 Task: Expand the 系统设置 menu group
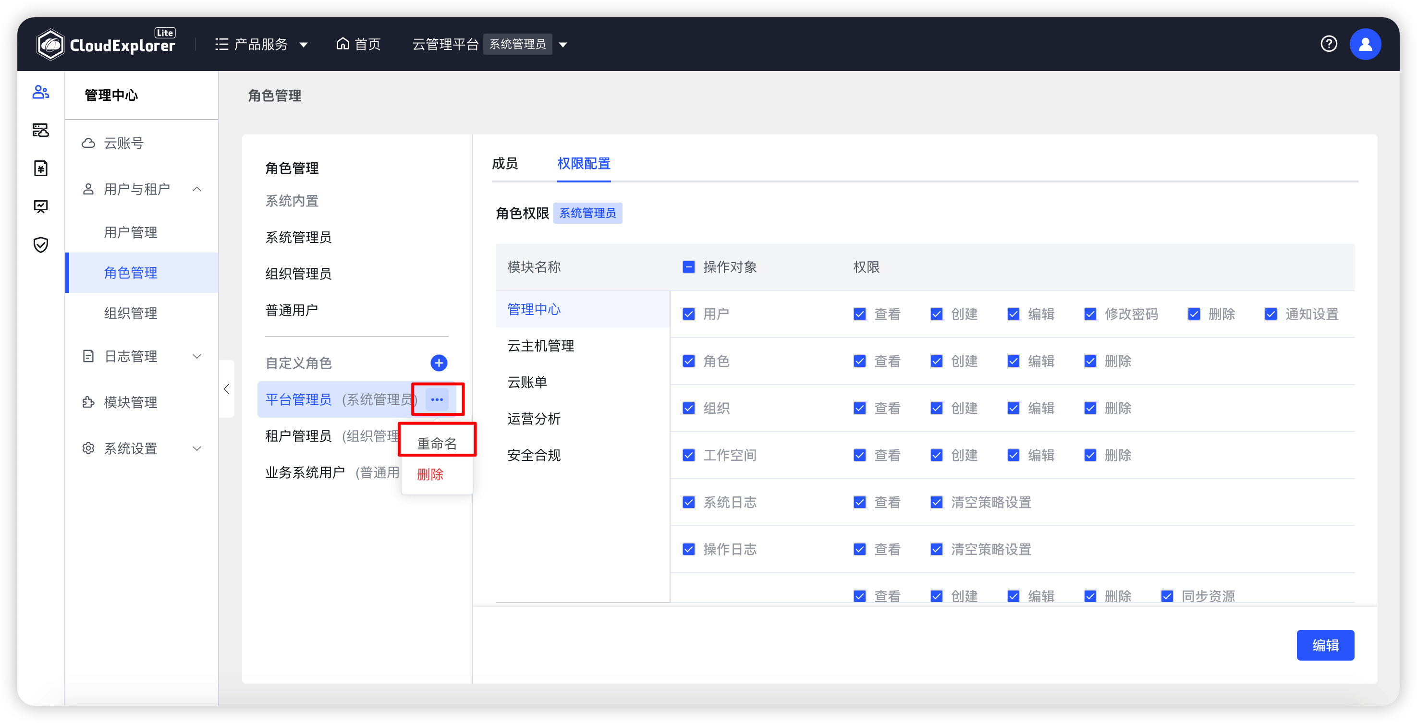point(197,448)
